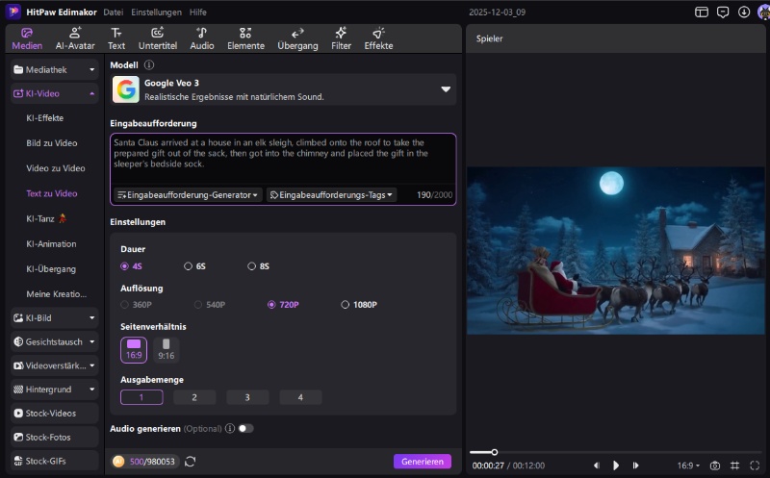Collapse the KI-Video section
Screen dimensions: 770x478
pos(54,93)
